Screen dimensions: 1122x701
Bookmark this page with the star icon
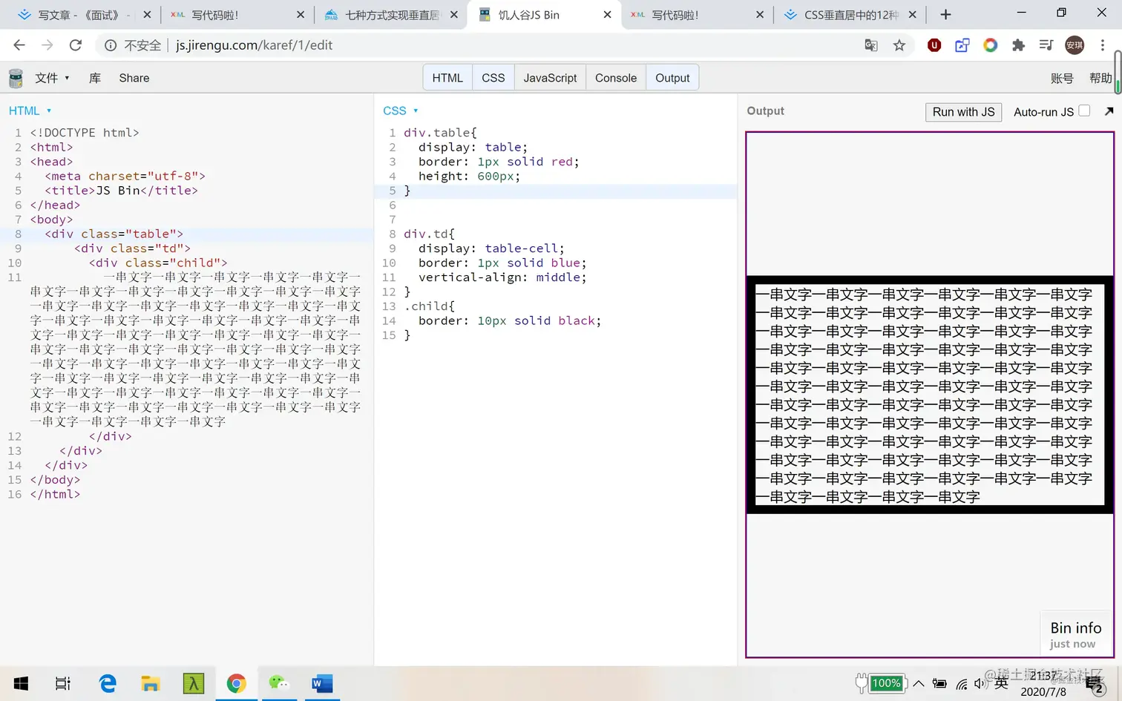coord(899,45)
